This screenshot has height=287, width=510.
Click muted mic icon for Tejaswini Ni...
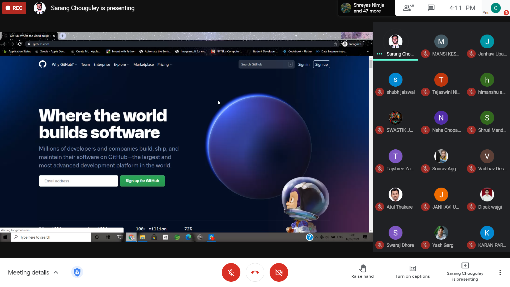(x=425, y=92)
